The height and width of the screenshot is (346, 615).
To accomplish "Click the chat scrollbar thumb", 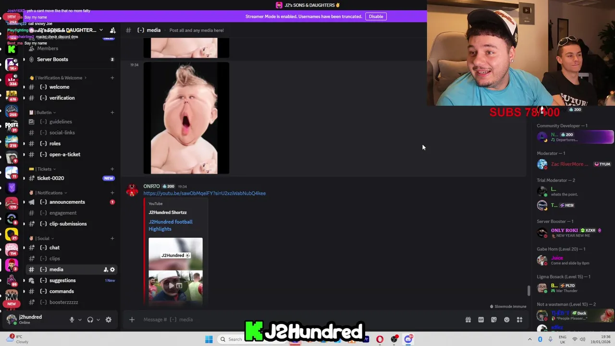I will [x=529, y=290].
